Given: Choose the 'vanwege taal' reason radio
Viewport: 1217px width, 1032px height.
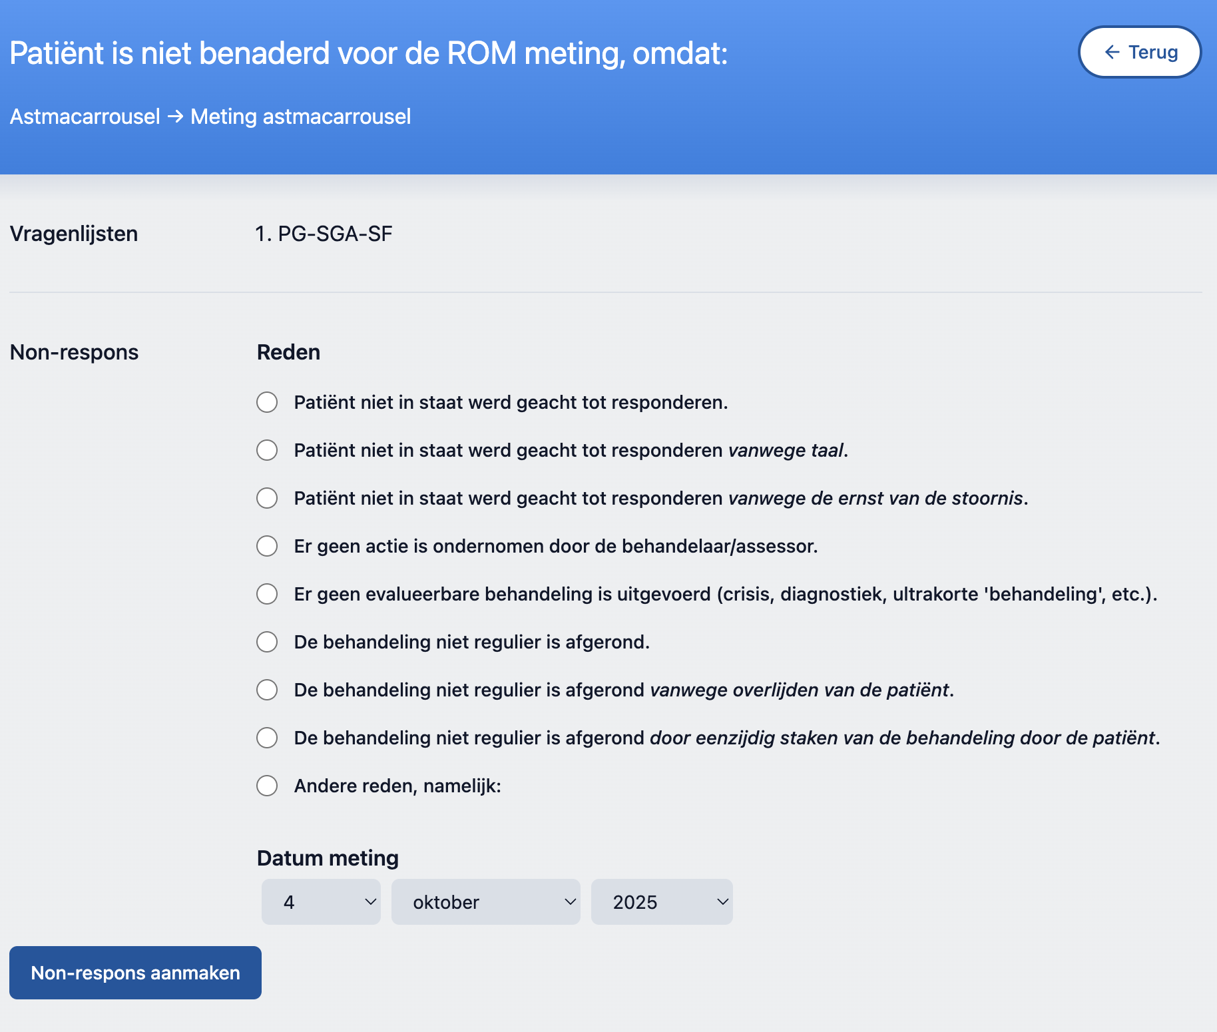Looking at the screenshot, I should 267,450.
